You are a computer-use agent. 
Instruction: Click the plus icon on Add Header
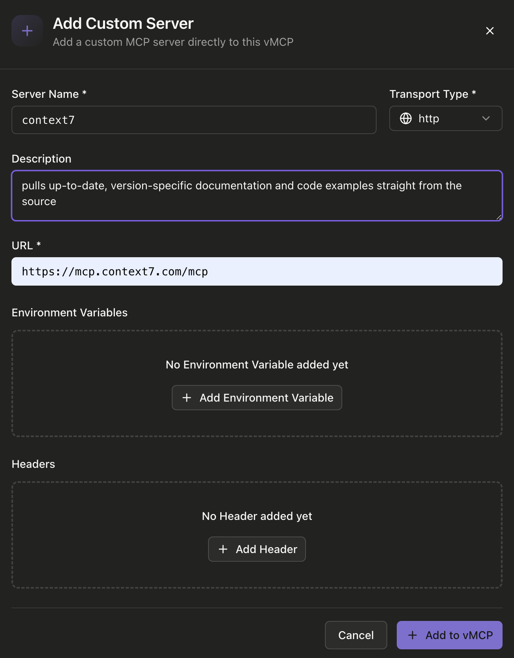tap(223, 549)
